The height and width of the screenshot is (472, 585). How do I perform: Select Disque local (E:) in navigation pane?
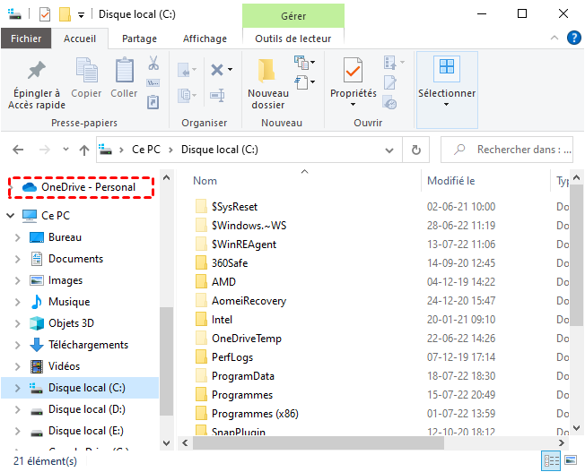[x=86, y=431]
